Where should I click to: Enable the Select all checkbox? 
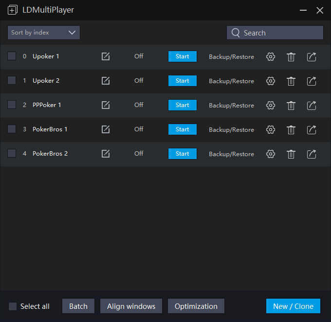pos(13,306)
